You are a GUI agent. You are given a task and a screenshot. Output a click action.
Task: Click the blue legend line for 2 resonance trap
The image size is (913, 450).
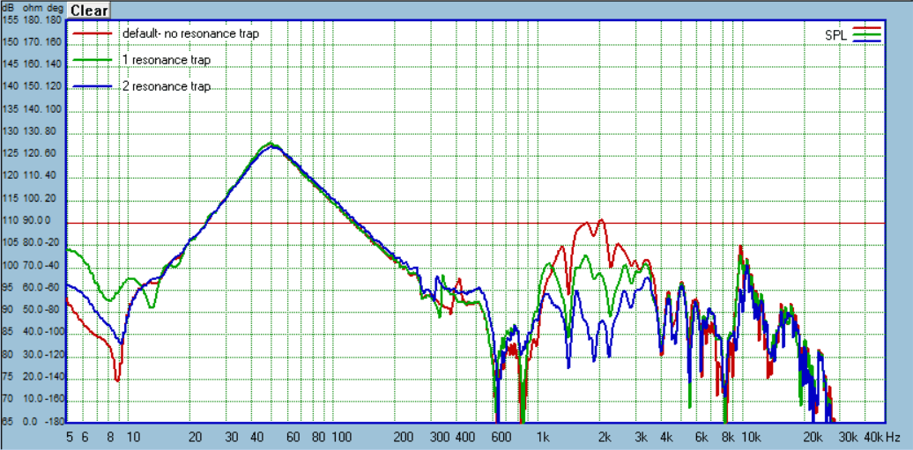click(92, 86)
